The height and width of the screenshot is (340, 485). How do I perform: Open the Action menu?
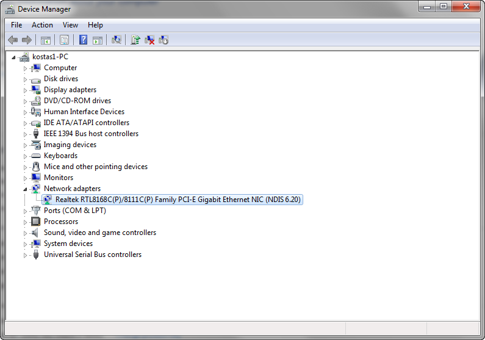pyautogui.click(x=42, y=25)
